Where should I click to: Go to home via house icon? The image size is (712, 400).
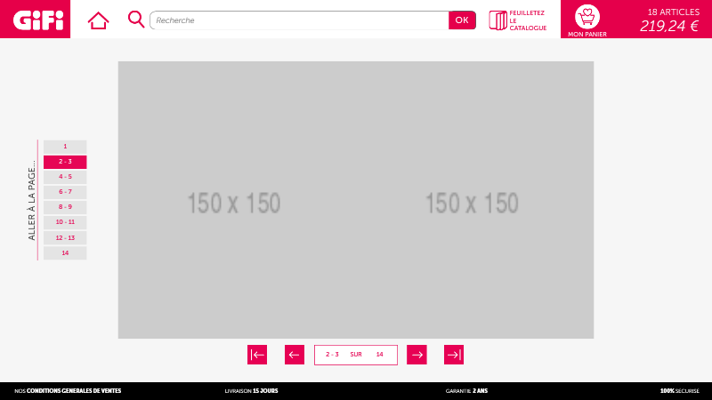[x=98, y=20]
